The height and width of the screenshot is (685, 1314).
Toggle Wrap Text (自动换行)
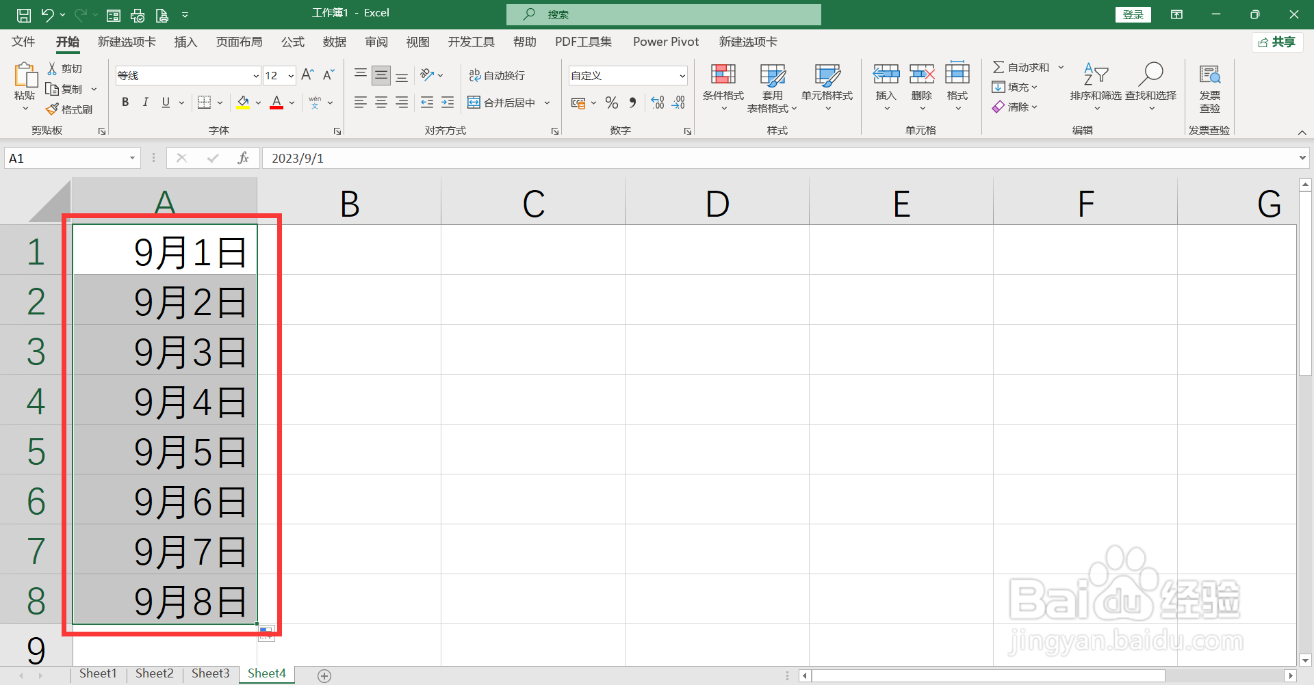[497, 75]
